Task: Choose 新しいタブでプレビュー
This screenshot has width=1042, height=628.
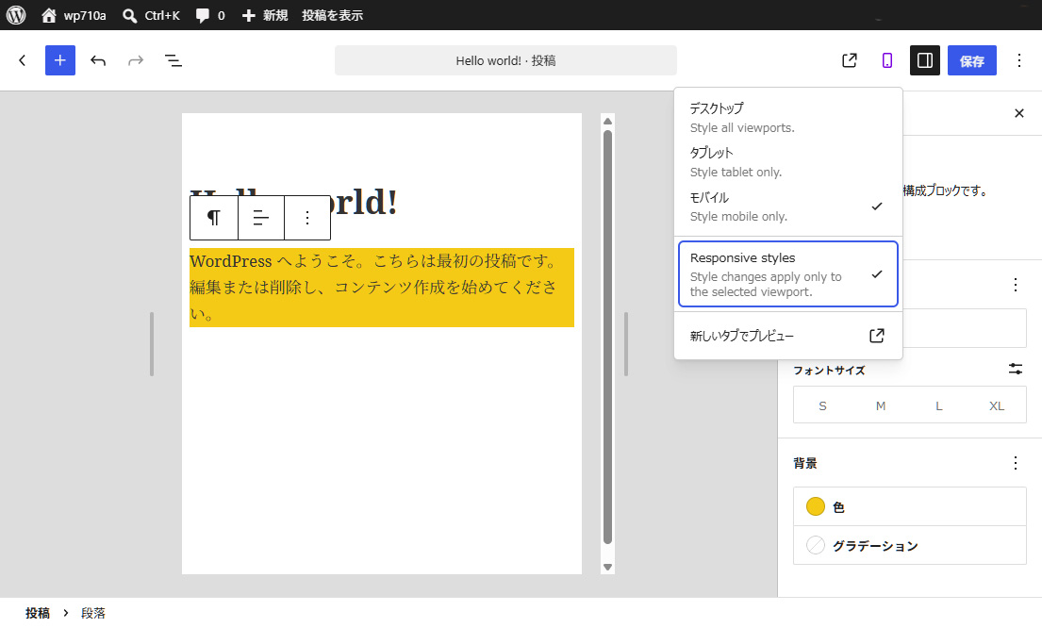Action: (788, 336)
